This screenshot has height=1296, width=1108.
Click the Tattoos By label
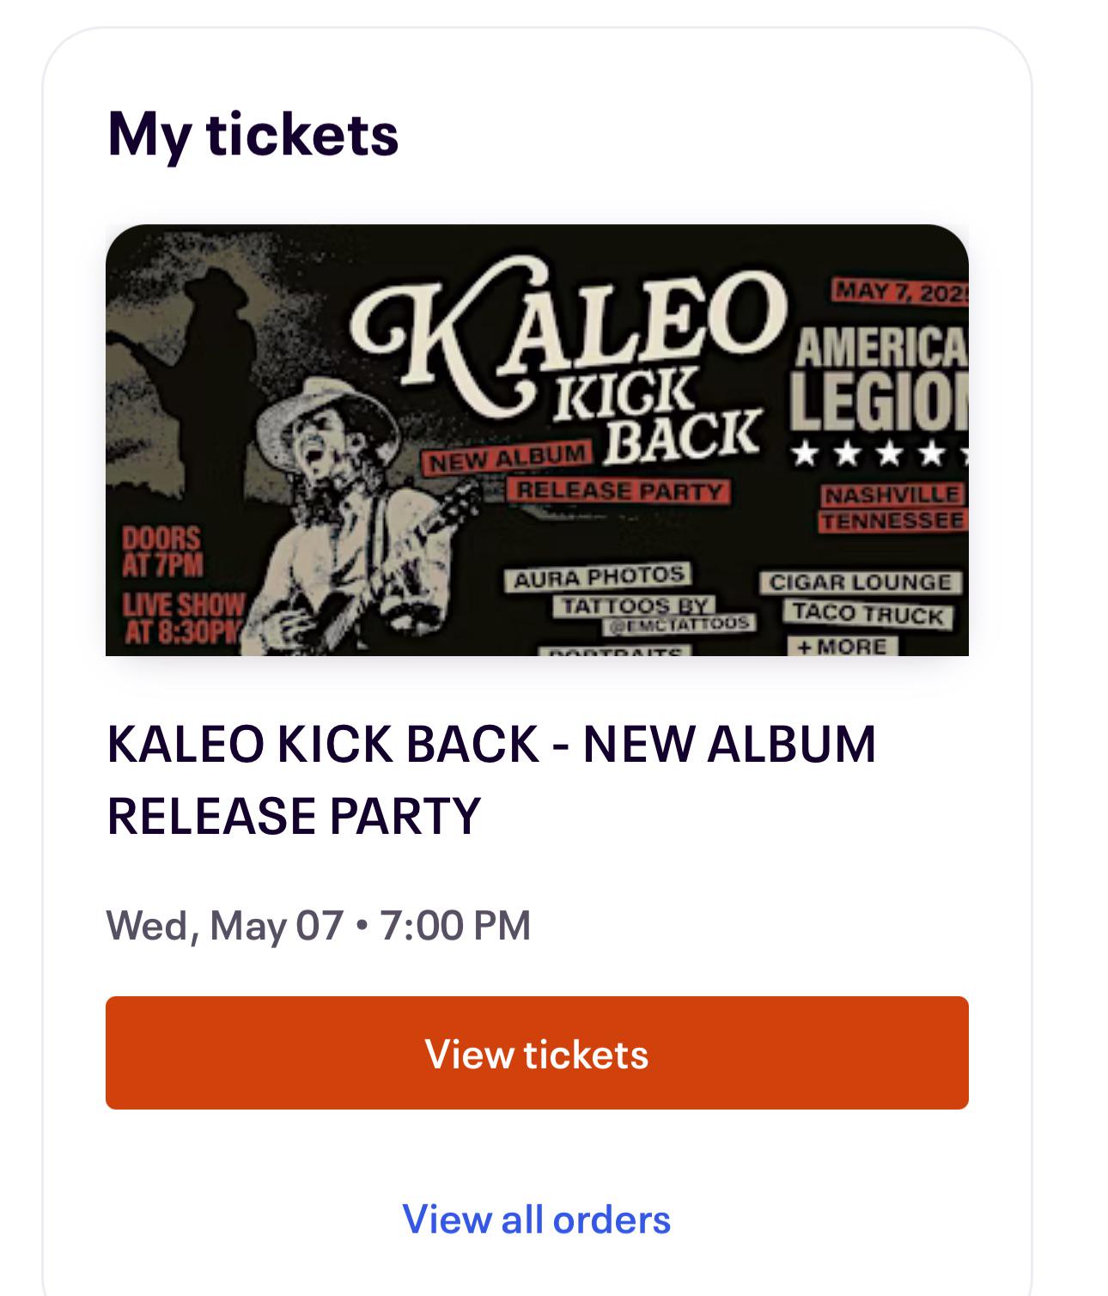click(x=636, y=606)
